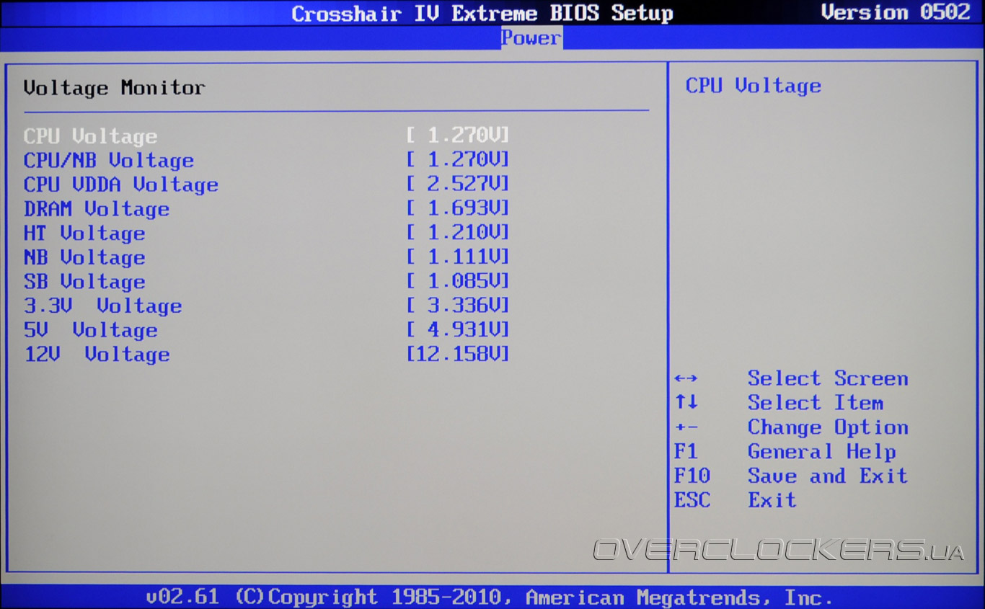Click the 2.527V CPU VDDA value
Viewport: 985px width, 609px height.
click(458, 184)
